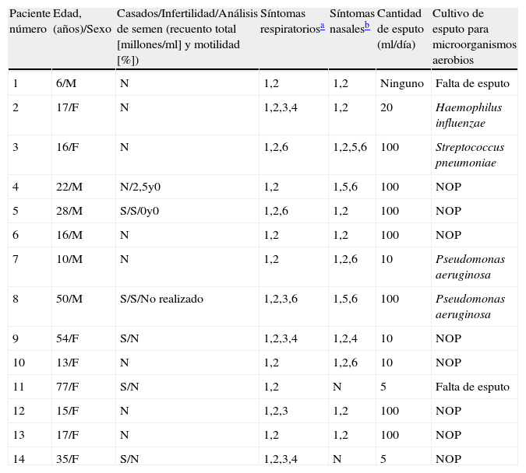Image resolution: width=526 pixels, height=473 pixels.
Task: Click the Streptococcus pneumoniae culture result
Action: (x=470, y=155)
